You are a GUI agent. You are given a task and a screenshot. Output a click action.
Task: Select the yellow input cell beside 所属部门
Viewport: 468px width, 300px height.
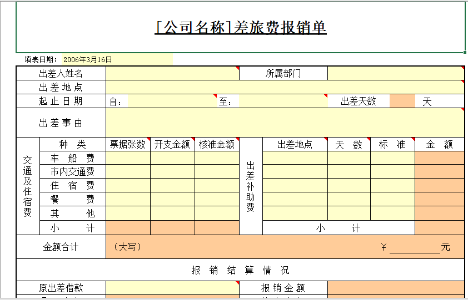pyautogui.click(x=395, y=73)
